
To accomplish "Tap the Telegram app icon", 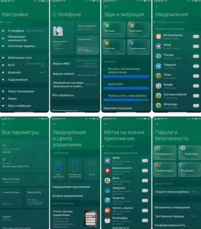I will coord(158,66).
